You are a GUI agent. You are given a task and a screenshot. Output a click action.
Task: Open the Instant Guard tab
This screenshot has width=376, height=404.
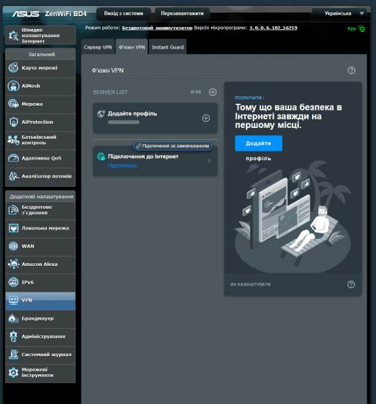[168, 47]
